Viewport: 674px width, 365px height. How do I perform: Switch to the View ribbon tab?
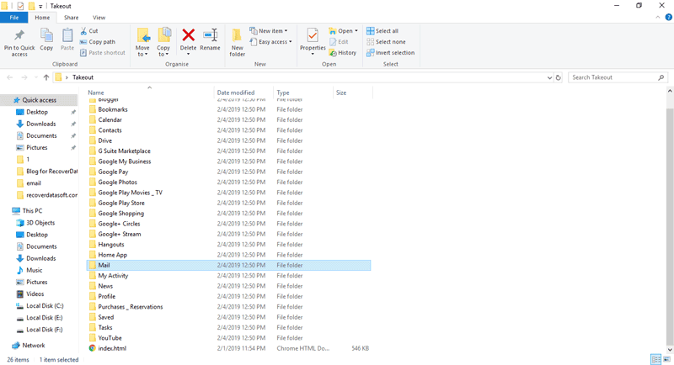pyautogui.click(x=99, y=18)
